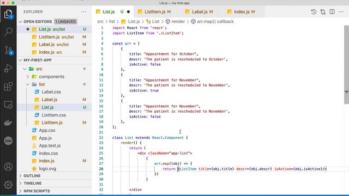The width and height of the screenshot is (349, 196).
Task: Open editor more actions ellipsis
Action: point(341,12)
